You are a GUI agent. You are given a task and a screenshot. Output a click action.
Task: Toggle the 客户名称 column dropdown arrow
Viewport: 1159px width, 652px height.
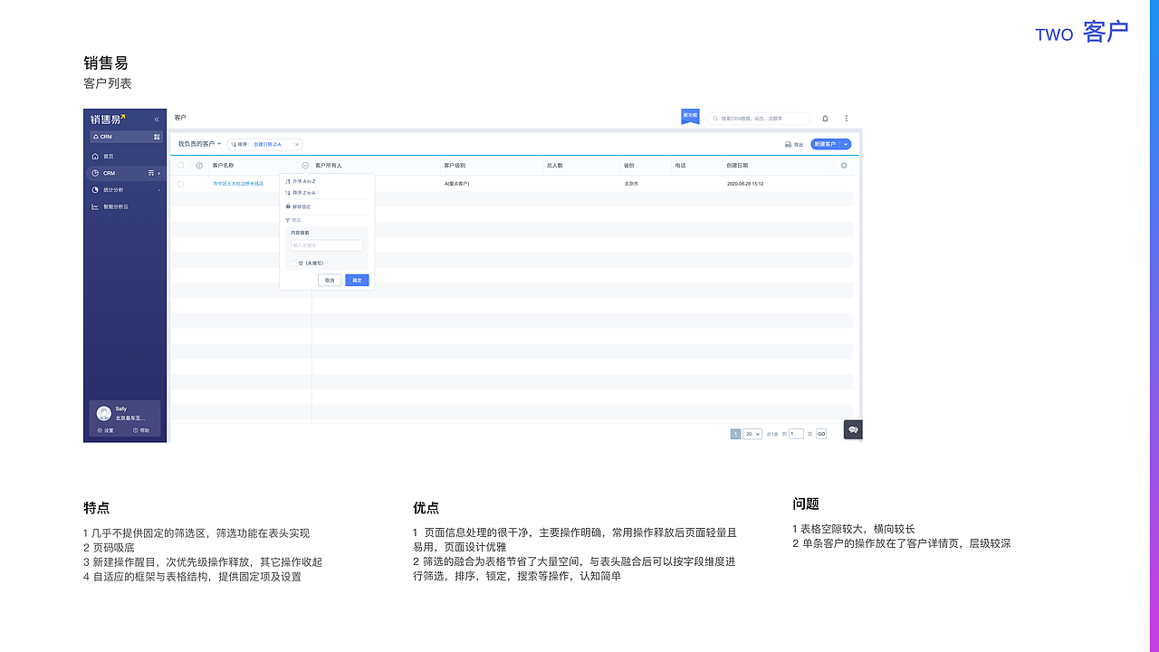tap(305, 166)
